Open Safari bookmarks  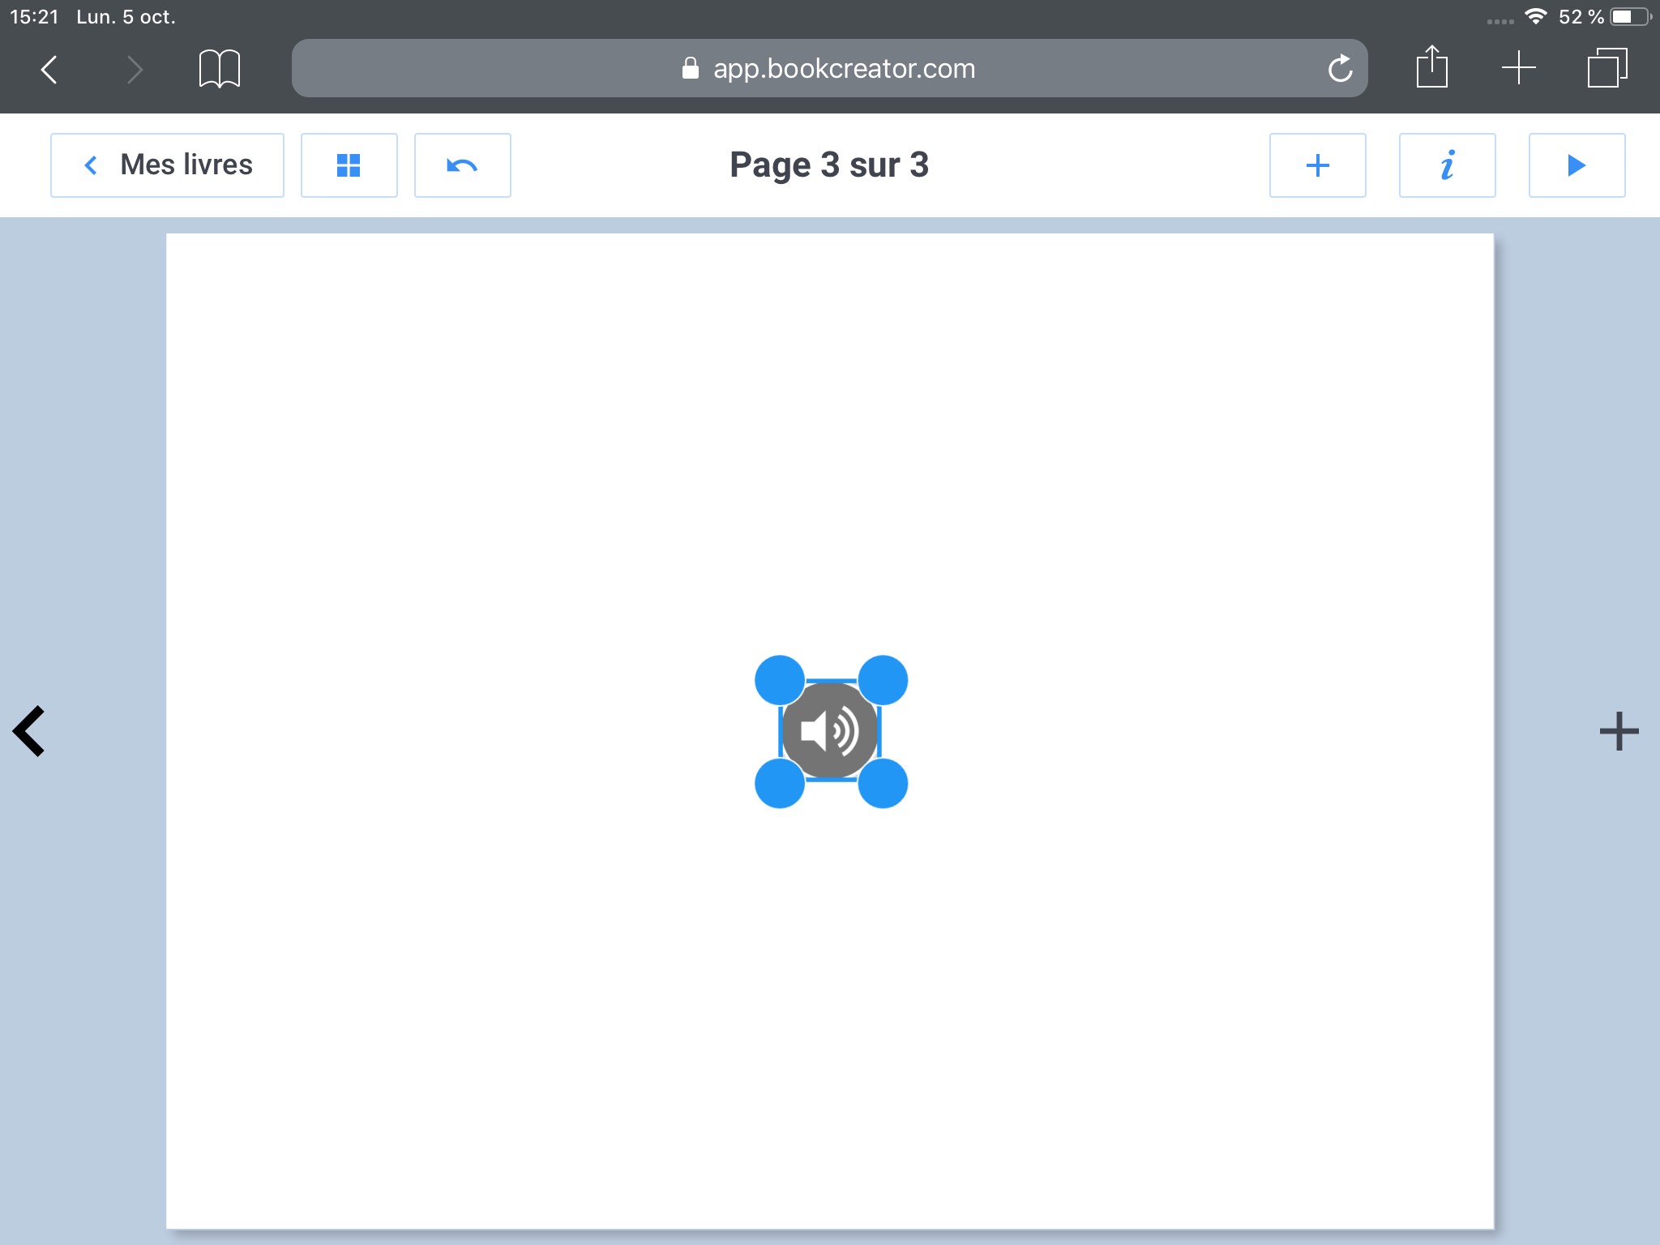pos(219,69)
